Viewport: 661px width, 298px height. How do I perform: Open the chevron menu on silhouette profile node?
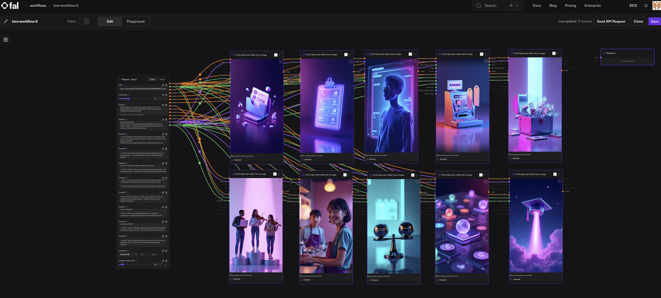414,54
